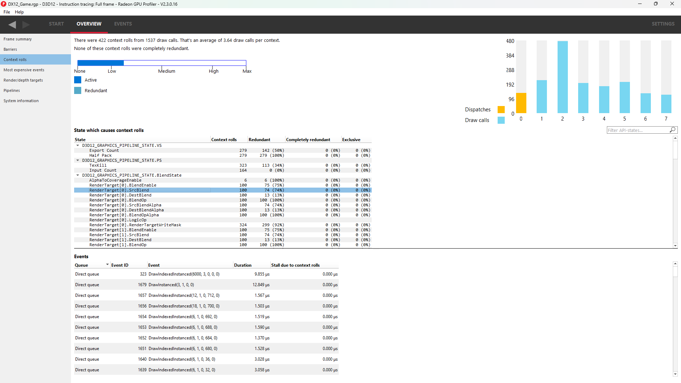Click the search magnifier in filter box
This screenshot has width=681, height=383.
point(672,130)
